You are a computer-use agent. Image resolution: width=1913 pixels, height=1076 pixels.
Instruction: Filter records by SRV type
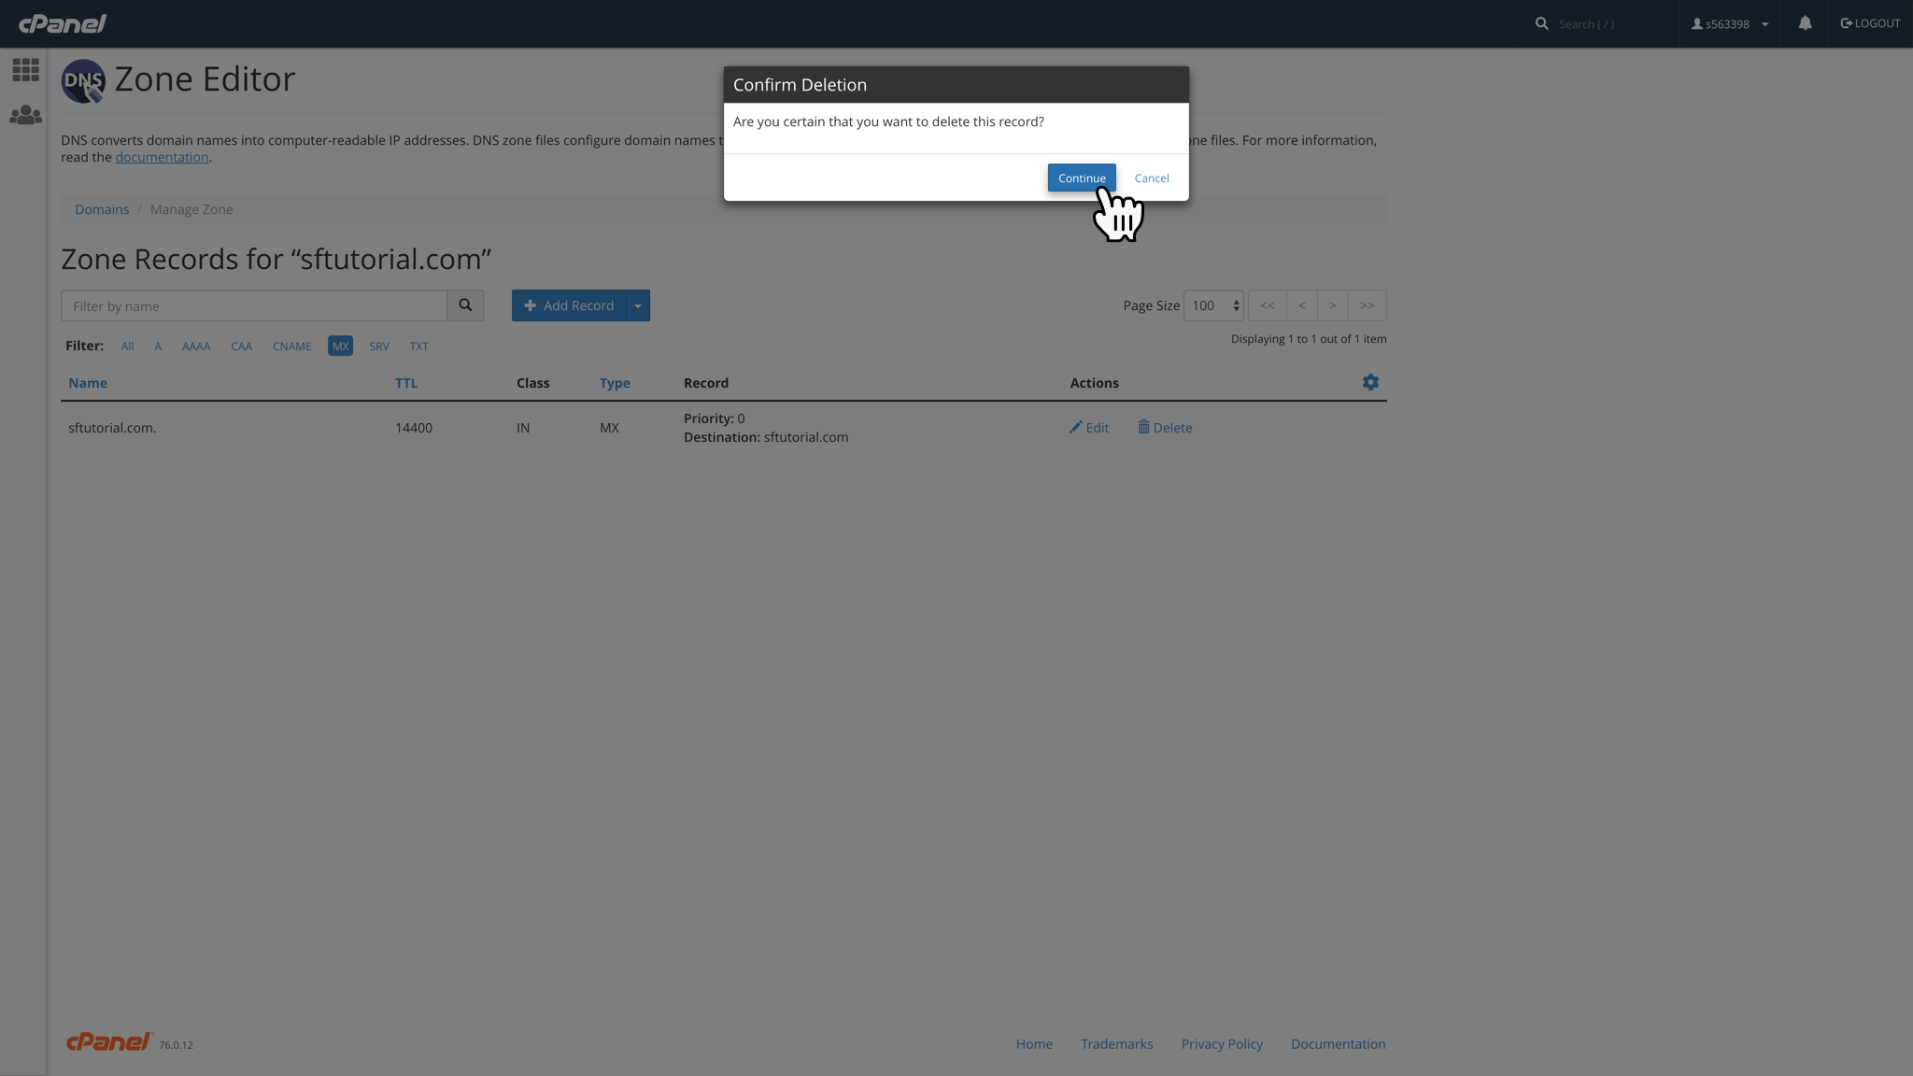(379, 346)
